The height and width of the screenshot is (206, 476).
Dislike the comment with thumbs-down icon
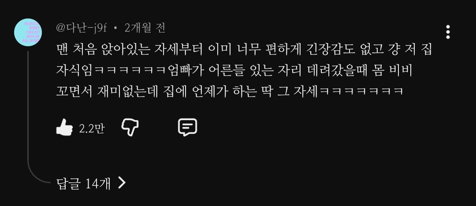coord(130,127)
